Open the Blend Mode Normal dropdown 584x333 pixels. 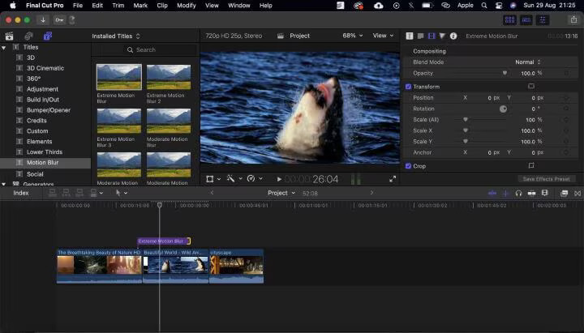pyautogui.click(x=528, y=62)
